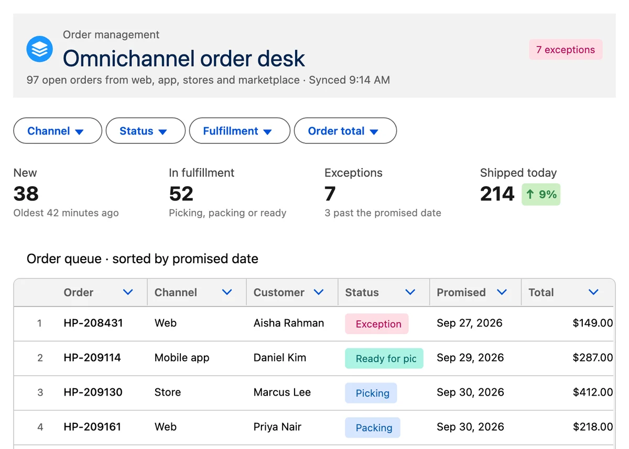The image size is (629, 449).
Task: Click row number 3 in order queue
Action: tap(40, 392)
